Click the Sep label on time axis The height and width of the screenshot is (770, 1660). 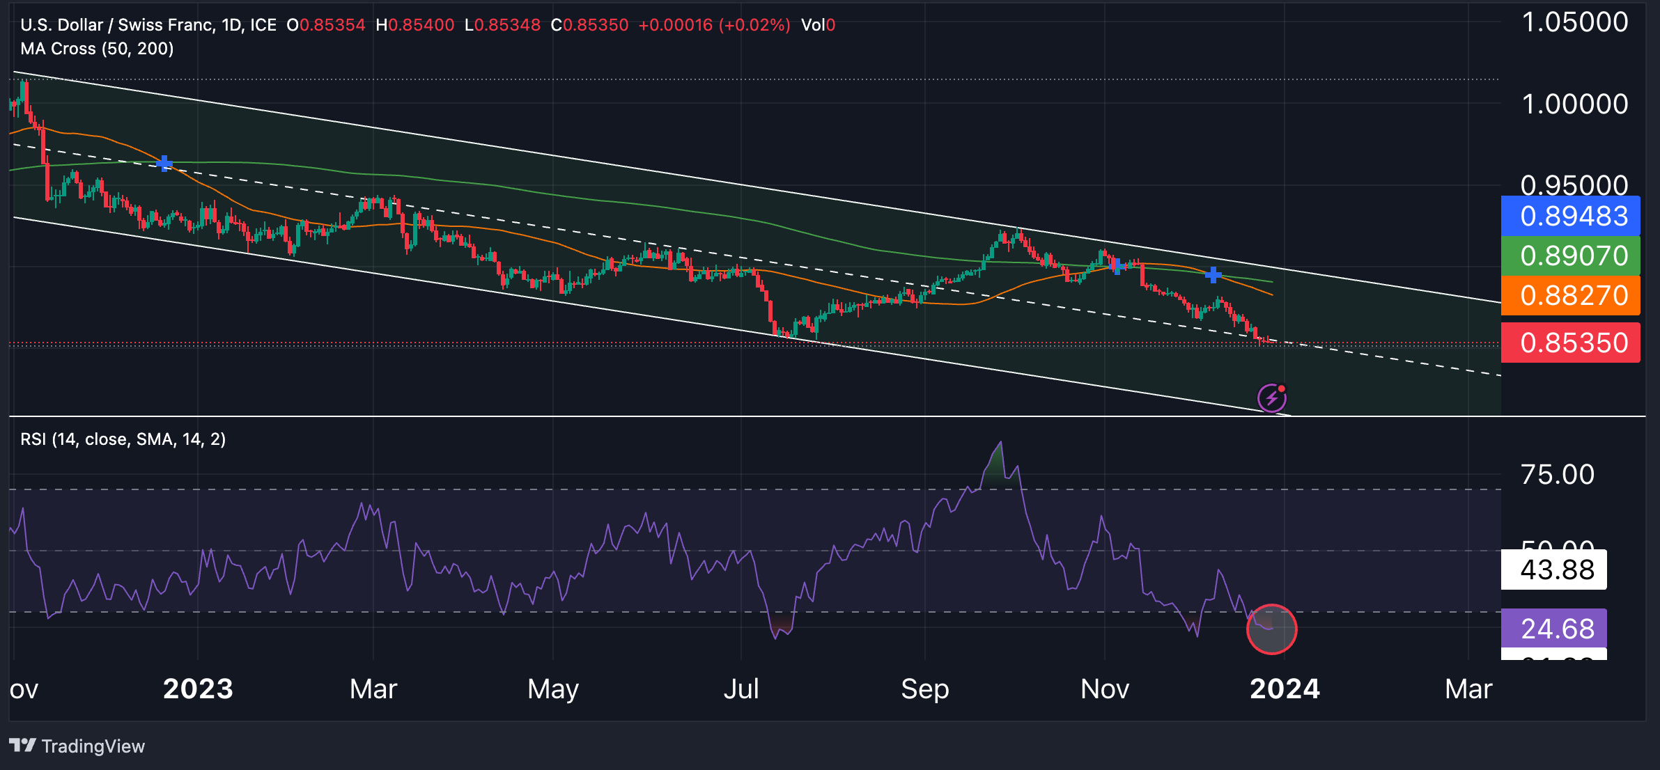[x=924, y=689]
